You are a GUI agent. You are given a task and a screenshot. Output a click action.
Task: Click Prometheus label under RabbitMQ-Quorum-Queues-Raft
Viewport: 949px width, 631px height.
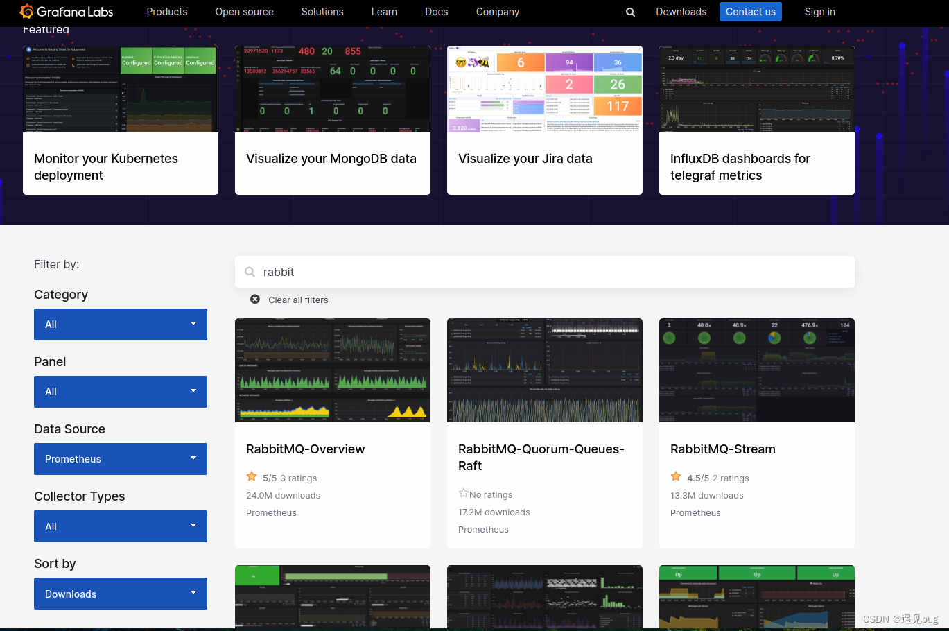484,530
